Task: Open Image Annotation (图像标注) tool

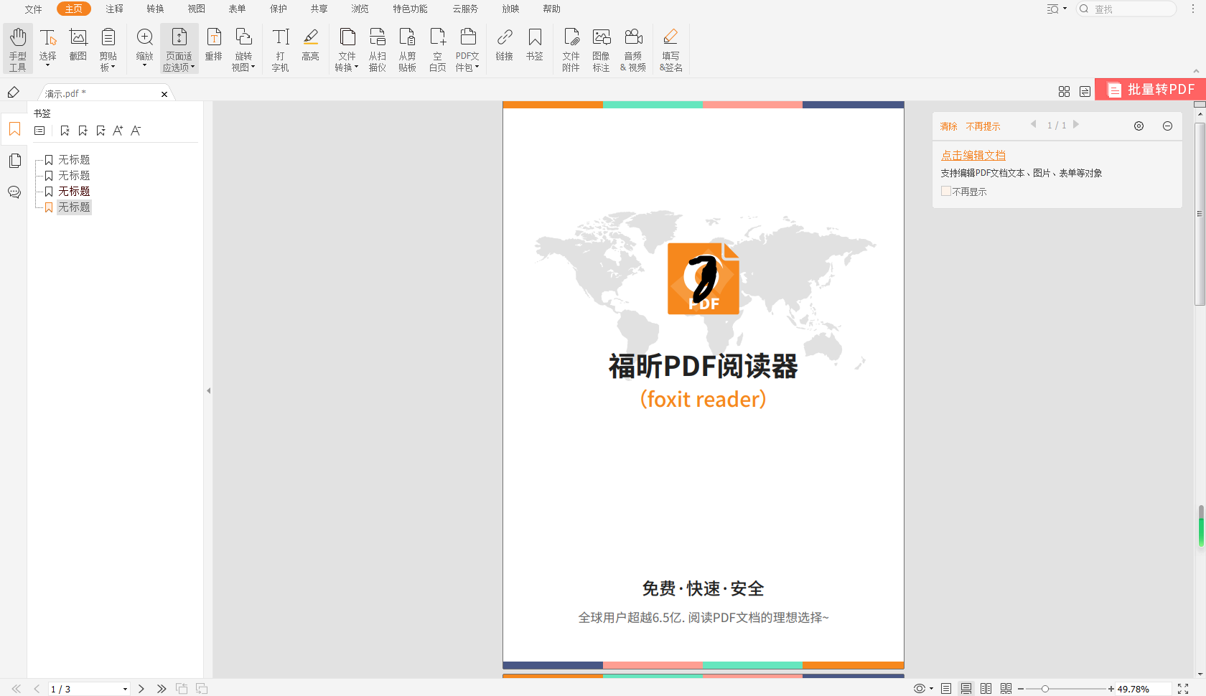Action: pos(602,49)
